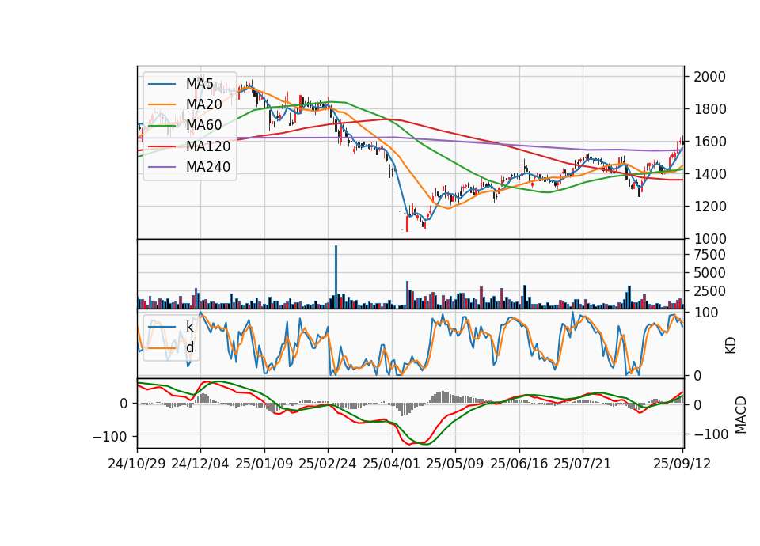This screenshot has height=546, width=760.
Task: Click the tallest volume spike bar
Action: pyautogui.click(x=336, y=277)
